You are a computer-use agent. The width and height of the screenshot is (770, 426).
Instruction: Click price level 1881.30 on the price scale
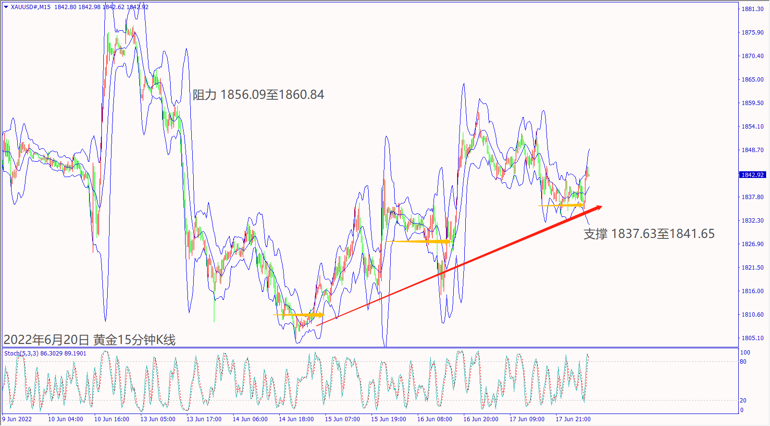click(752, 9)
